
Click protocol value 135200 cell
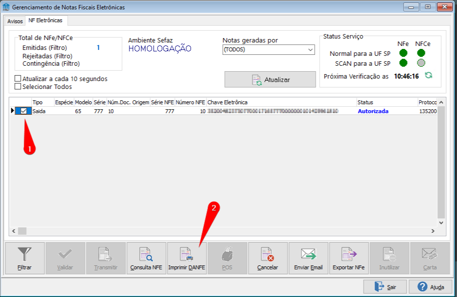pyautogui.click(x=428, y=111)
